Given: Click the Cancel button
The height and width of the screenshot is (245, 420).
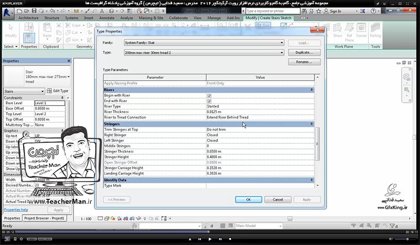Looking at the screenshot, I should coord(278,199).
